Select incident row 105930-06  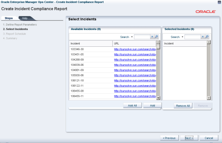pos(113,75)
